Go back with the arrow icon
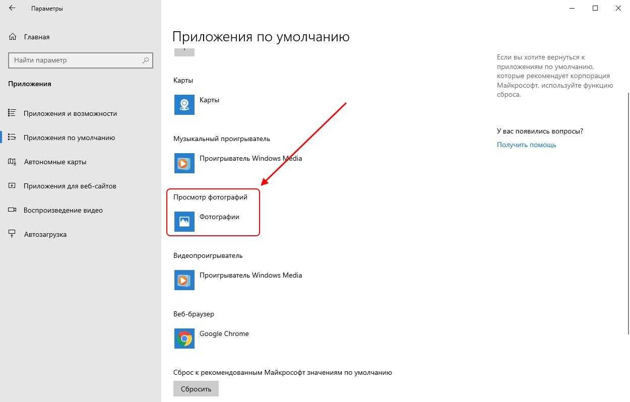Viewport: 630px width, 402px height. [12, 9]
